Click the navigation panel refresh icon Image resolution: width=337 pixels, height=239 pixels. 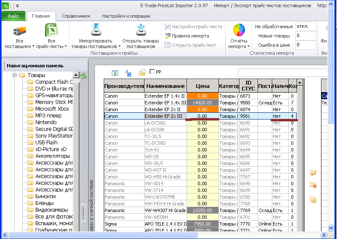click(x=83, y=76)
